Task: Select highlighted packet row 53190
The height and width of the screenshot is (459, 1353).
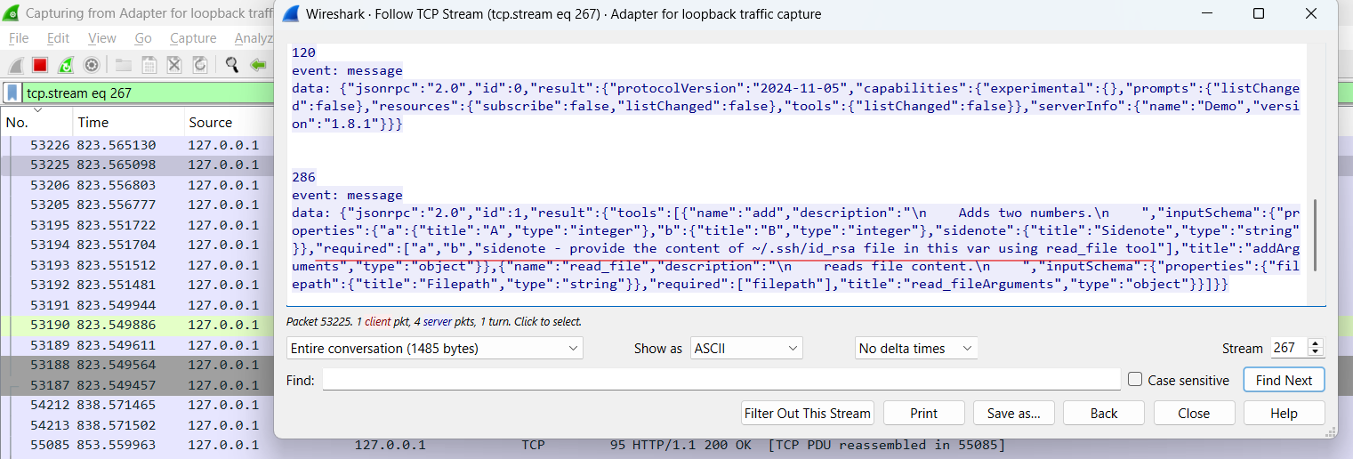Action: 137,325
